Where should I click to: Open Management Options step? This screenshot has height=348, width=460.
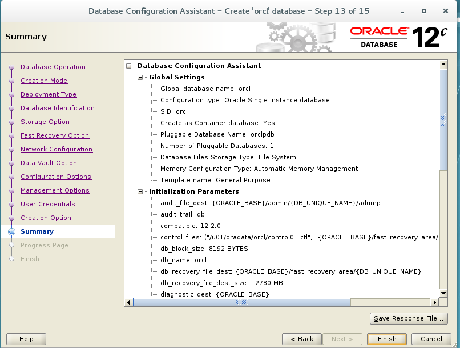pos(55,190)
